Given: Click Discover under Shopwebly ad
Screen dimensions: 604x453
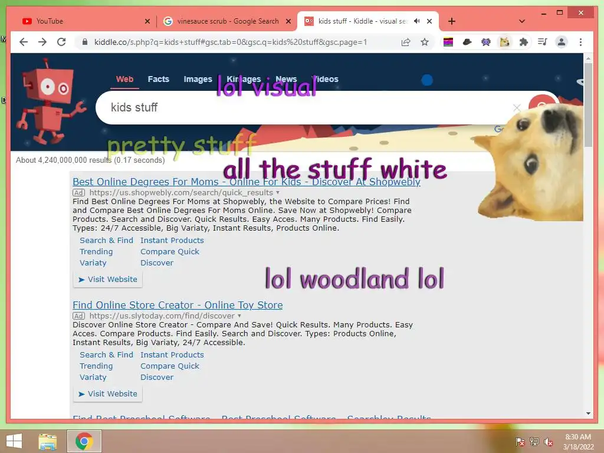Looking at the screenshot, I should [157, 262].
